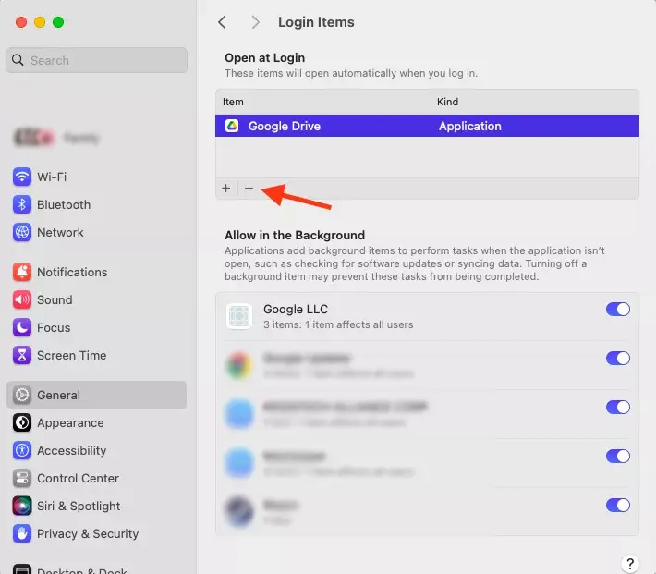Click the Siri & Spotlight icon
The height and width of the screenshot is (574, 656).
coord(22,506)
